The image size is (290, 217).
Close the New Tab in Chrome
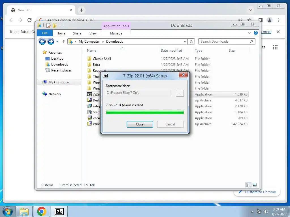coord(71,10)
